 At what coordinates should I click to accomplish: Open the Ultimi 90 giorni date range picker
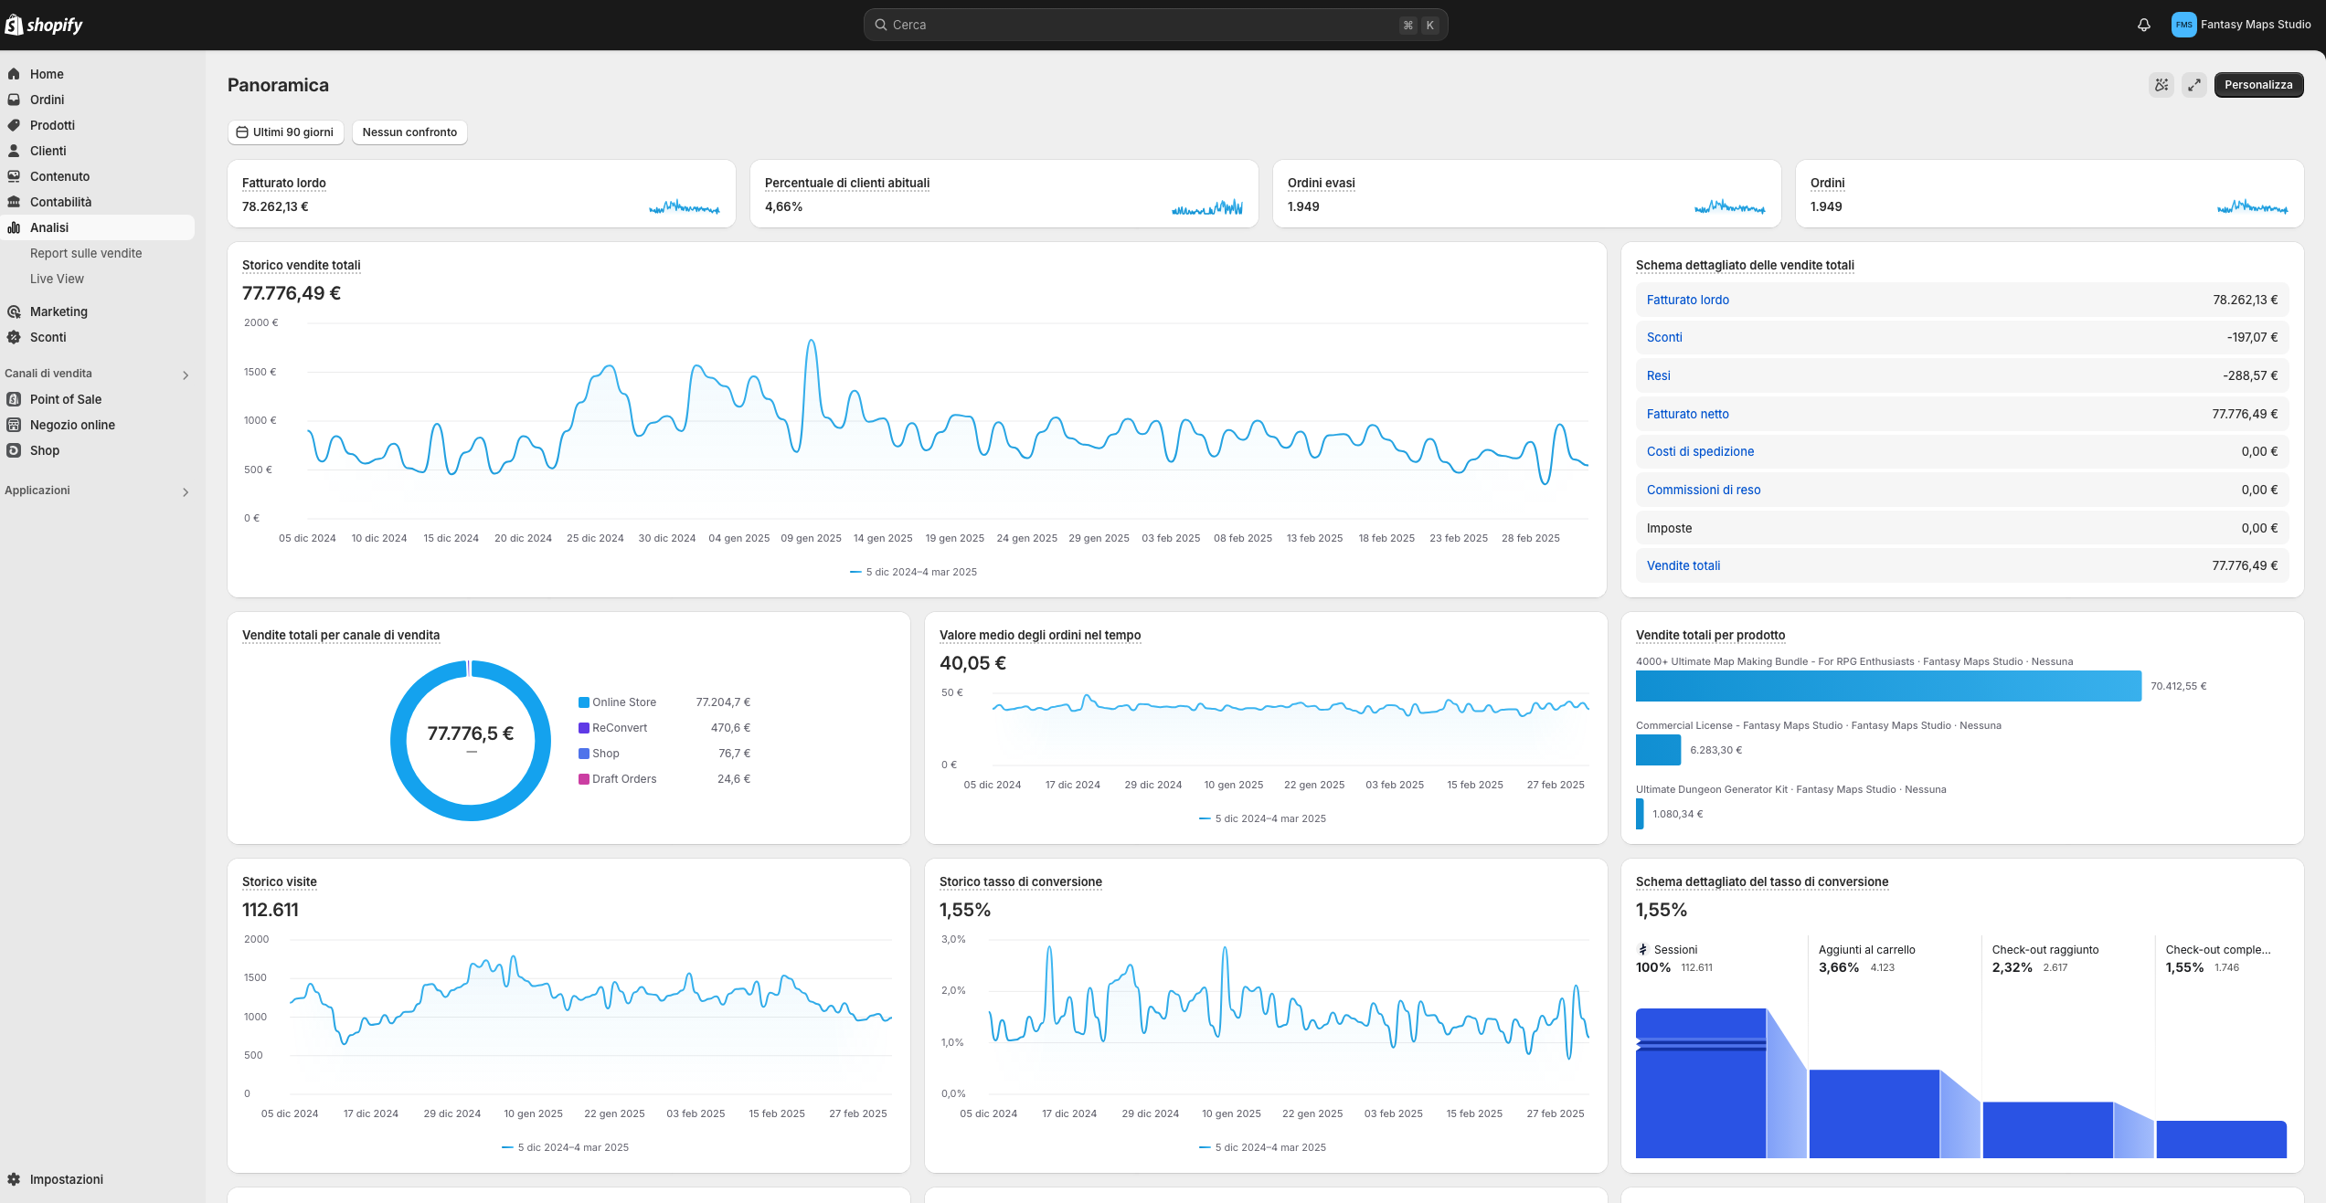click(x=285, y=132)
